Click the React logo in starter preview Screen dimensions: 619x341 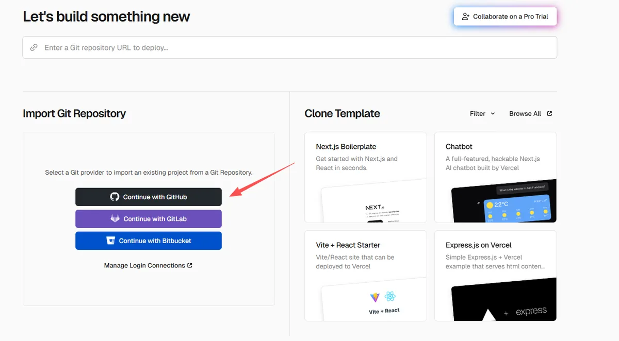(x=390, y=297)
